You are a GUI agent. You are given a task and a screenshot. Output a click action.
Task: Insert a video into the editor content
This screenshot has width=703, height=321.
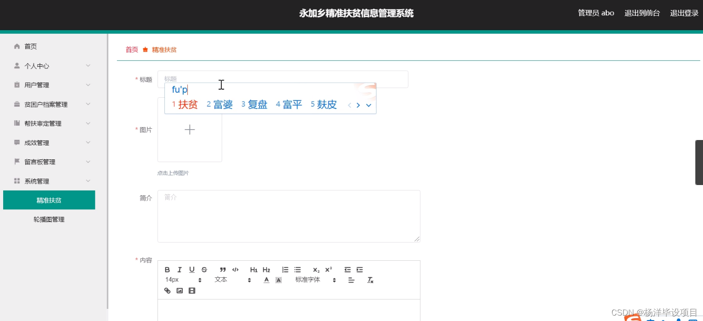click(x=192, y=291)
